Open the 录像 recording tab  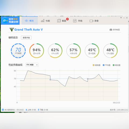[94, 21]
